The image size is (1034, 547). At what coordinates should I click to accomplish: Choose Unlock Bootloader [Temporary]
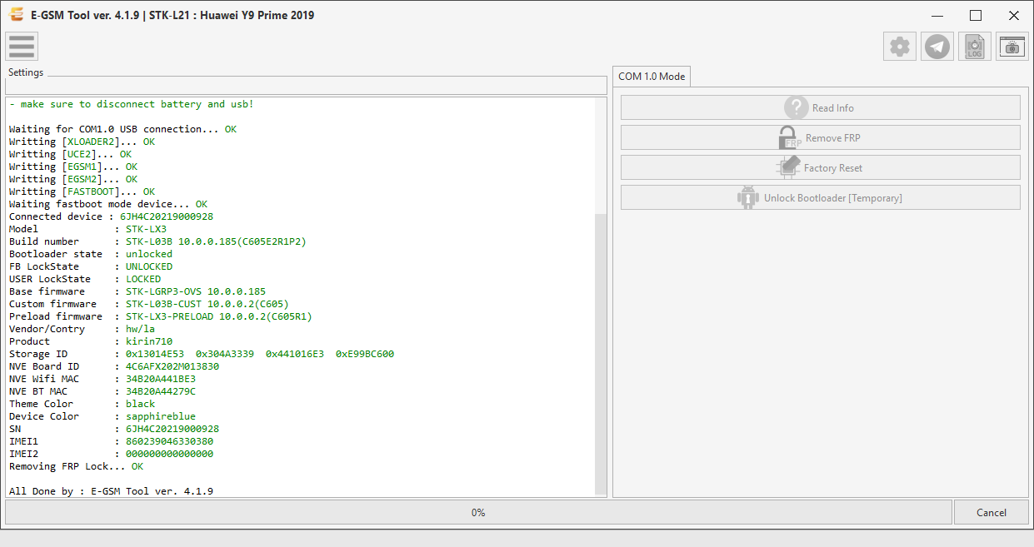click(820, 197)
